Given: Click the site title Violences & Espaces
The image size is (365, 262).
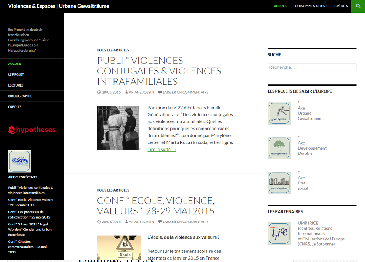Looking at the screenshot, I should point(58,6).
